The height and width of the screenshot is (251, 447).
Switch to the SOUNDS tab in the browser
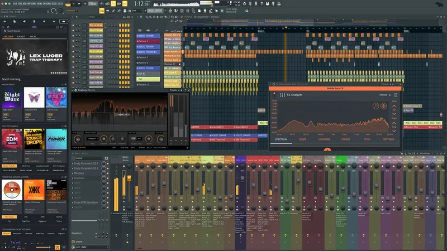[x=21, y=36]
